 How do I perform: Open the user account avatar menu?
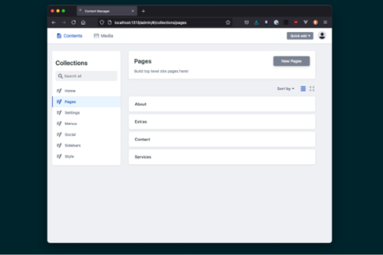tap(322, 36)
